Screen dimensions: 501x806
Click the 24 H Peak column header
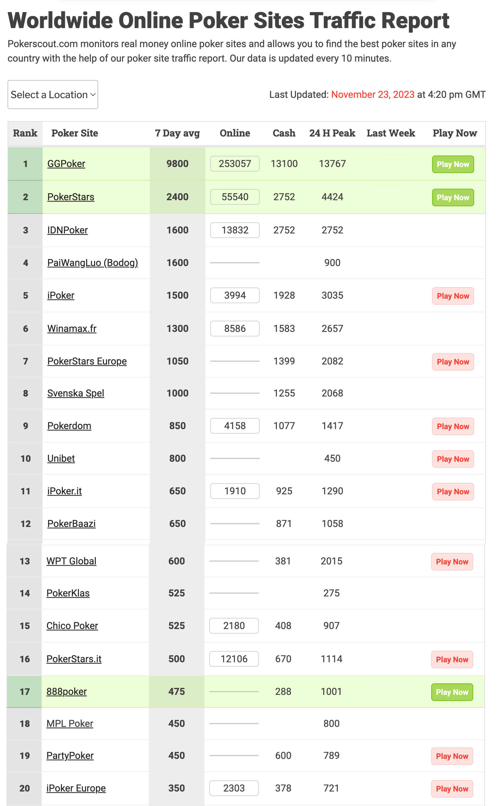pos(332,133)
